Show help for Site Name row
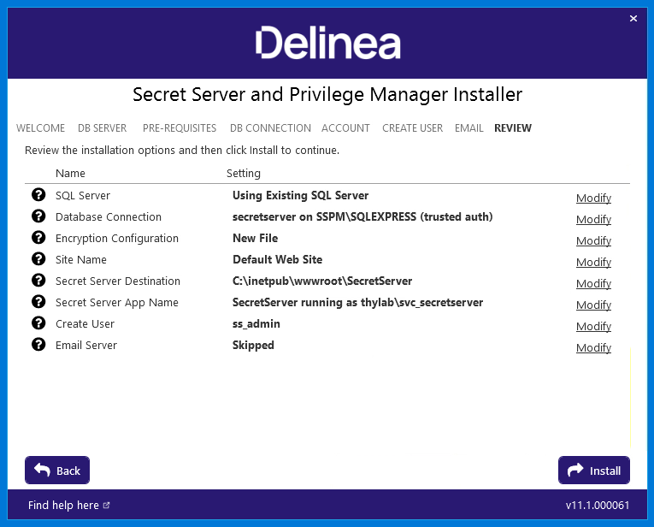The height and width of the screenshot is (527, 654). 38,258
